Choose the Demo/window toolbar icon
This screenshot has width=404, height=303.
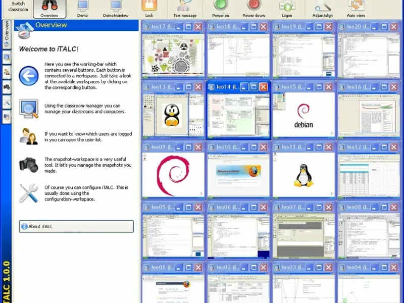[116, 9]
